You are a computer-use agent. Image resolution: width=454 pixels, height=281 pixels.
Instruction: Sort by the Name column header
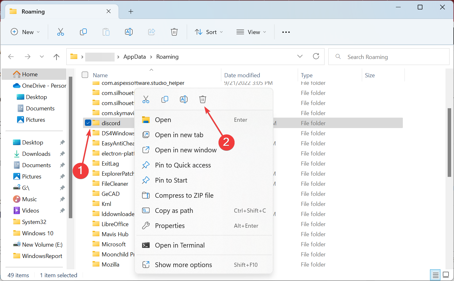click(x=100, y=75)
